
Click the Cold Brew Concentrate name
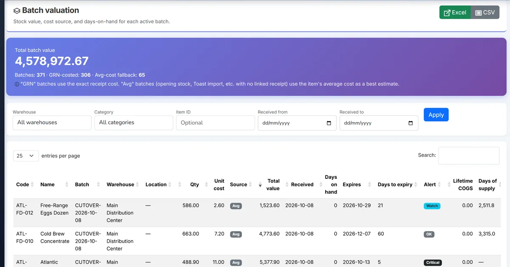55,237
